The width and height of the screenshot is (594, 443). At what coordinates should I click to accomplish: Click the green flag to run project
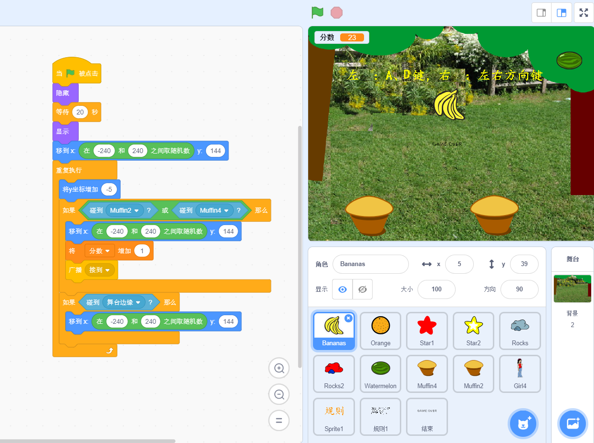[317, 12]
